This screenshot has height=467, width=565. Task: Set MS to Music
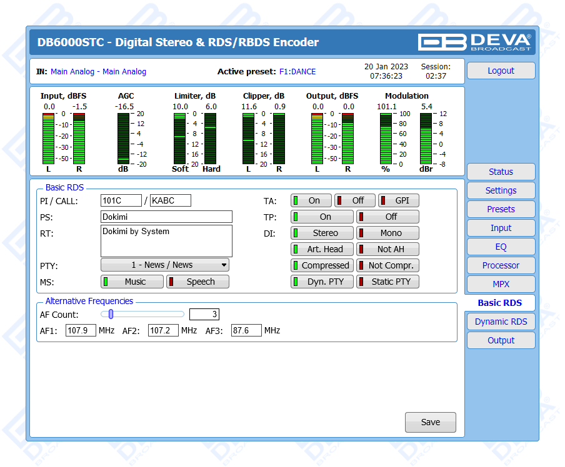coord(132,282)
